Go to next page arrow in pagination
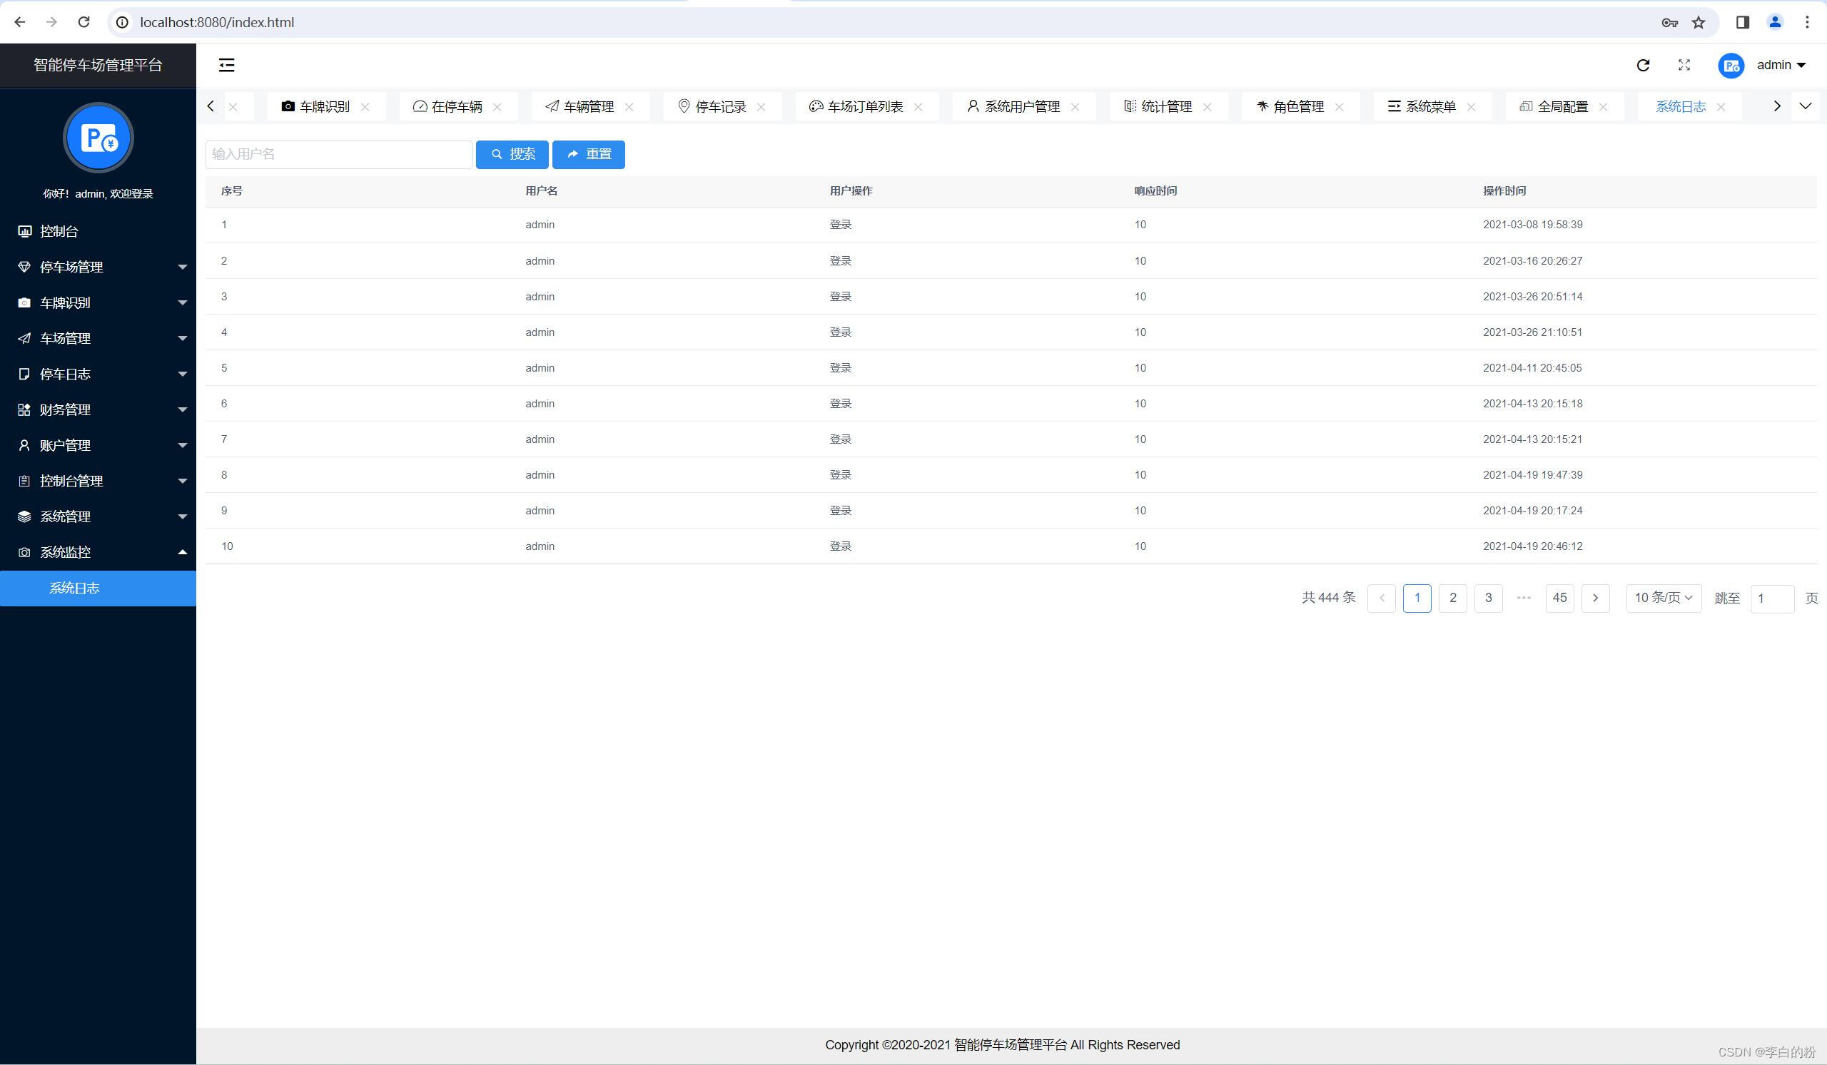1827x1065 pixels. click(1595, 598)
